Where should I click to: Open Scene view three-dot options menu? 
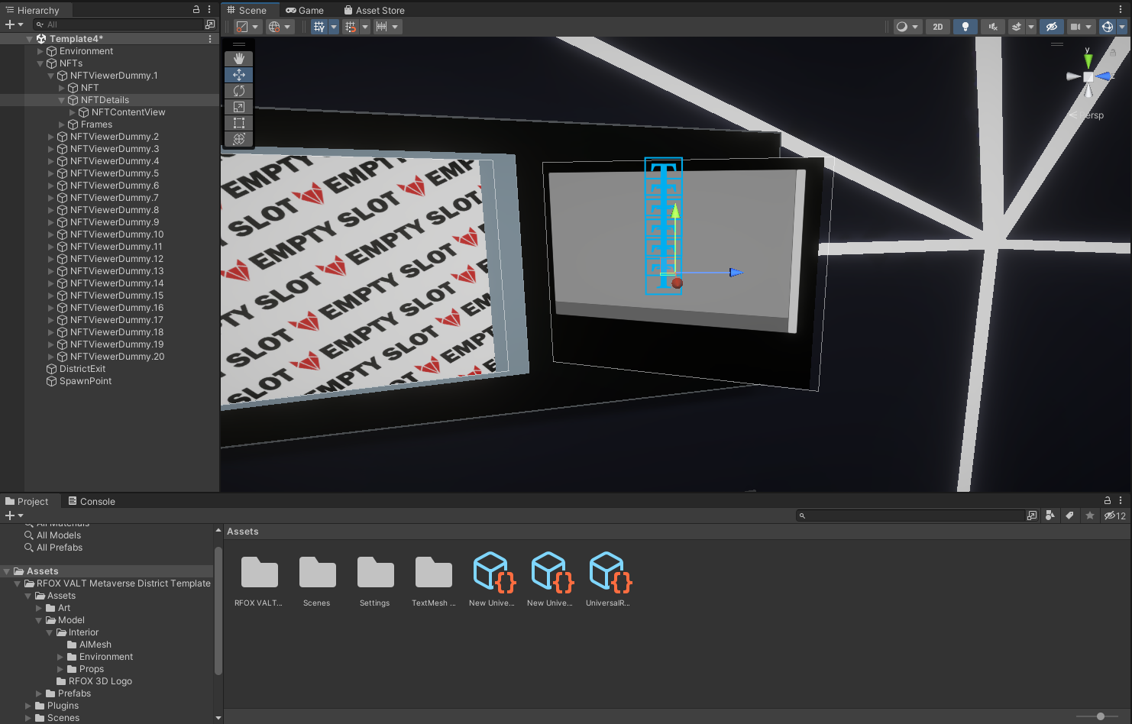[1121, 10]
